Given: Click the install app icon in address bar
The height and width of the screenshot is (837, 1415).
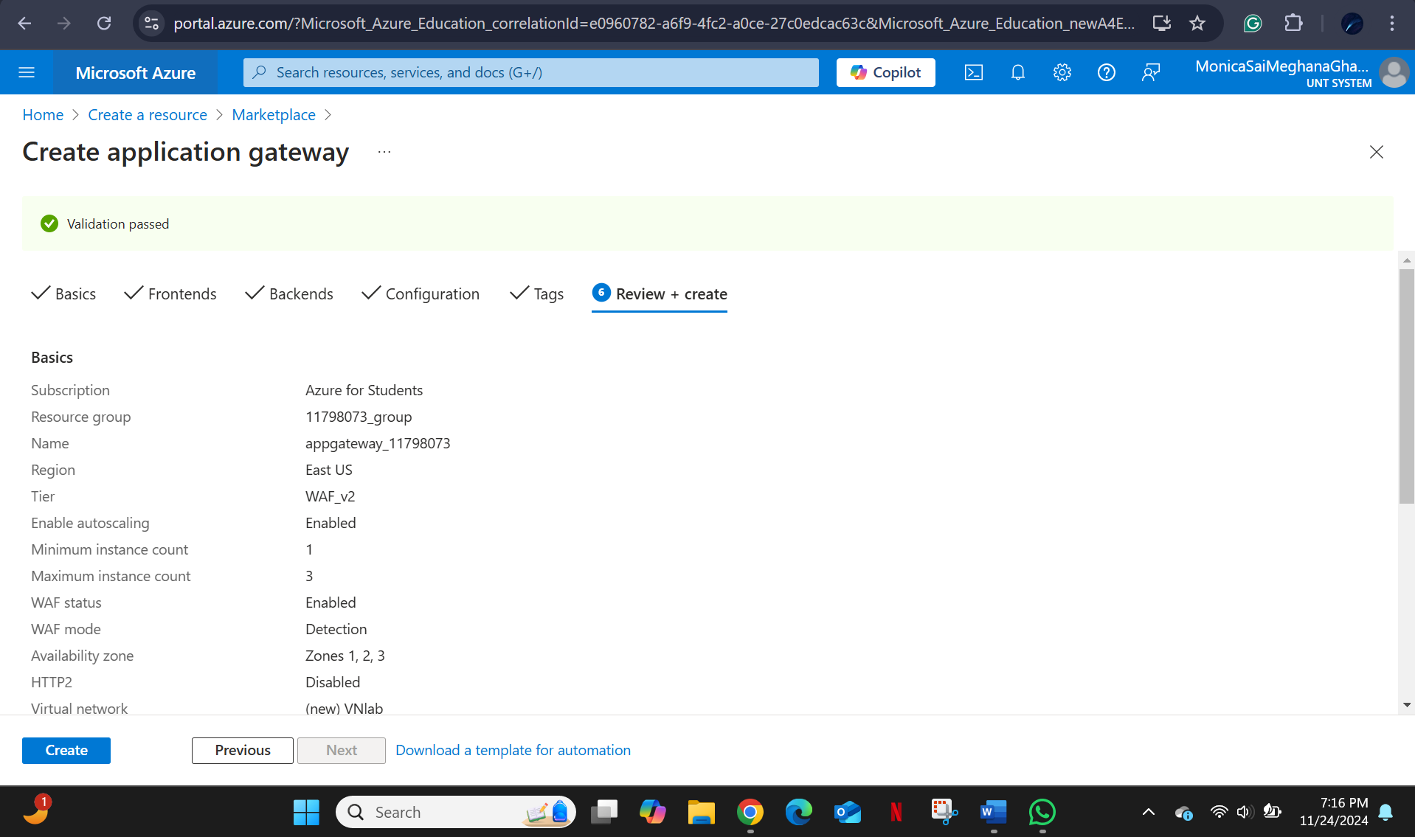Looking at the screenshot, I should click(x=1162, y=24).
